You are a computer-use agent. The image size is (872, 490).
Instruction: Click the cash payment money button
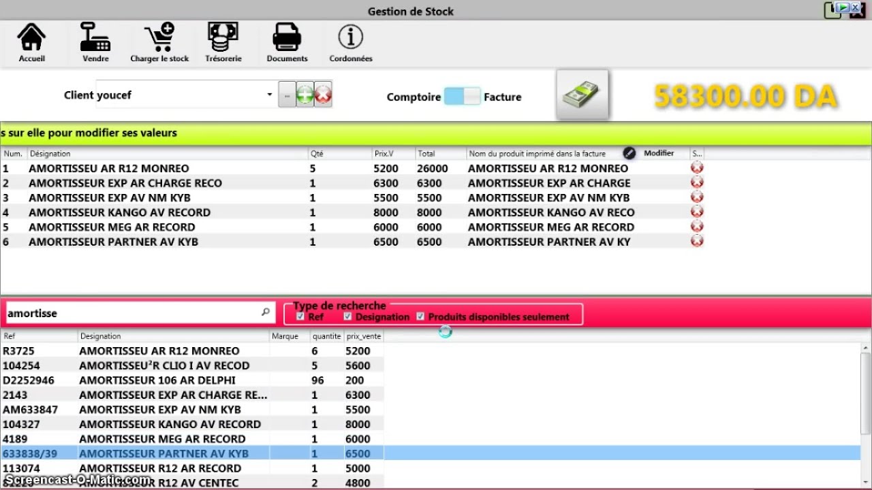click(582, 95)
